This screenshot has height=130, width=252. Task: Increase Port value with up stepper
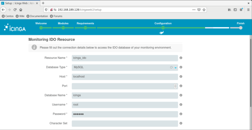pyautogui.click(x=175, y=85)
